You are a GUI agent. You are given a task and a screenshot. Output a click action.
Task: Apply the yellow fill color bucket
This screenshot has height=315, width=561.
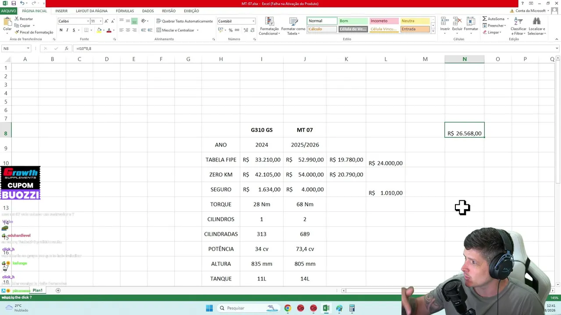[99, 30]
